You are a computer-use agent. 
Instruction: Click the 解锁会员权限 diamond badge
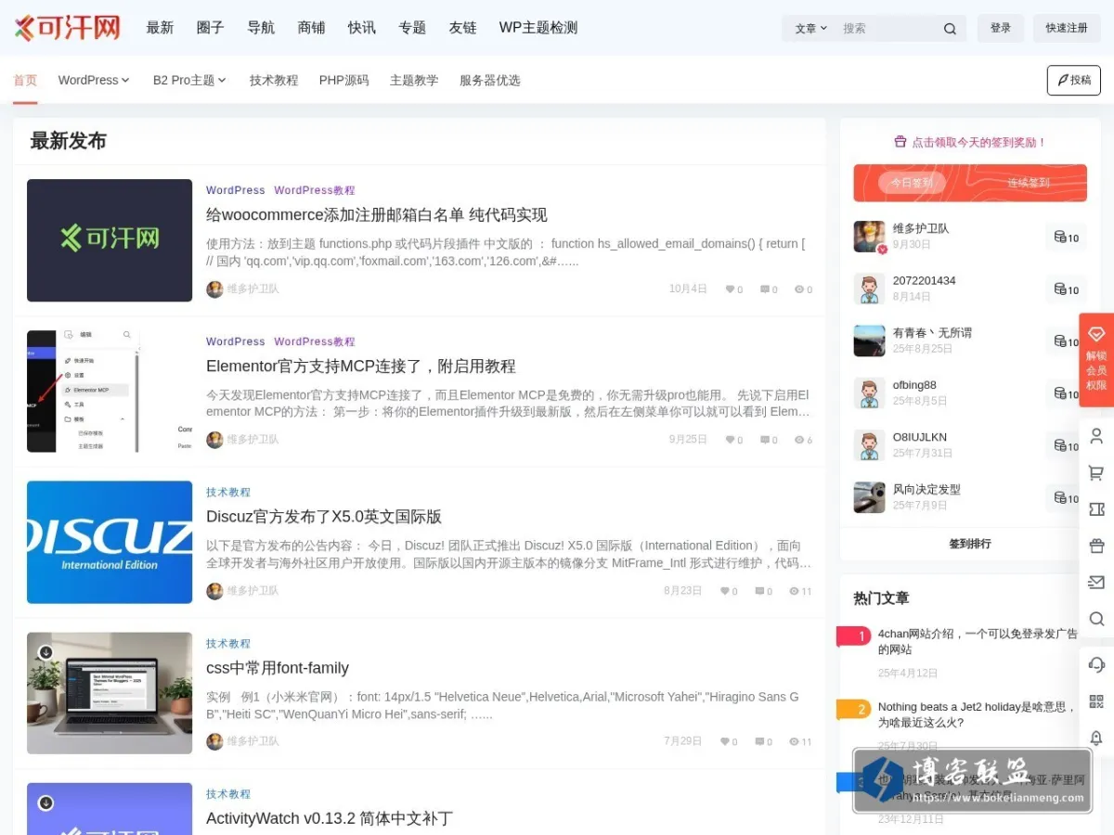1096,360
